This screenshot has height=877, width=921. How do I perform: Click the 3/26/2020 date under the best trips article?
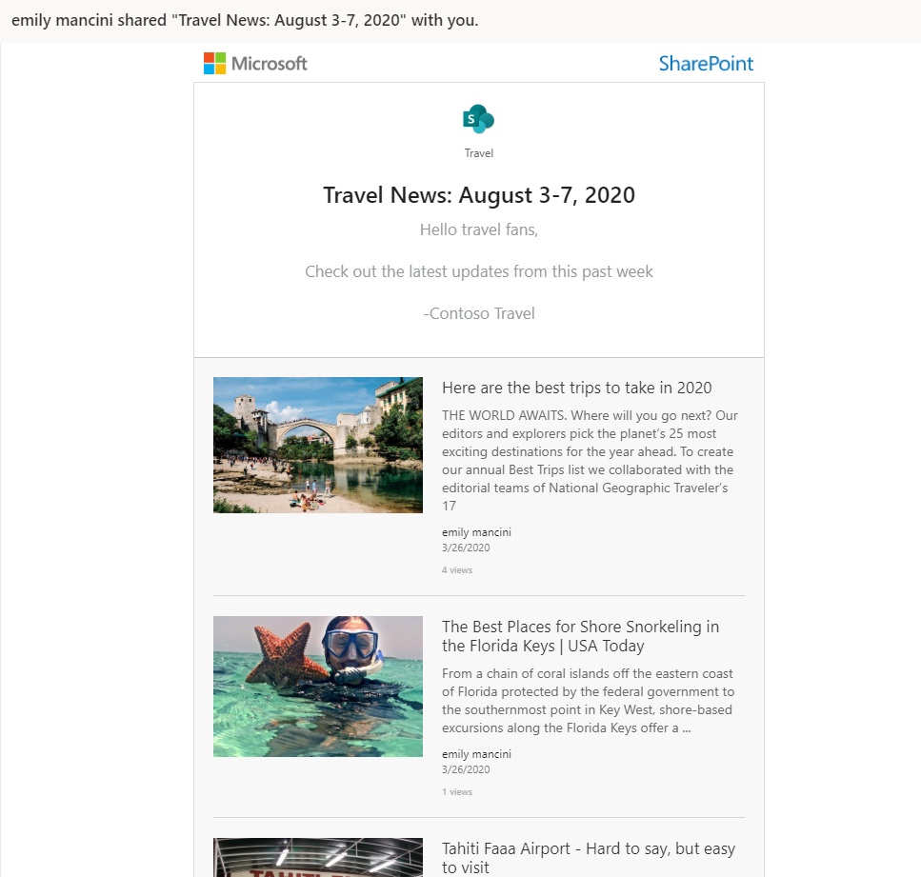coord(466,548)
